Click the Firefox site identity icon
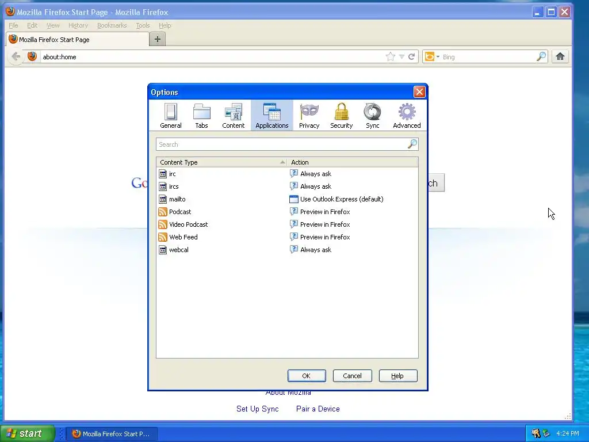Screen dimensions: 589x442 [32, 56]
